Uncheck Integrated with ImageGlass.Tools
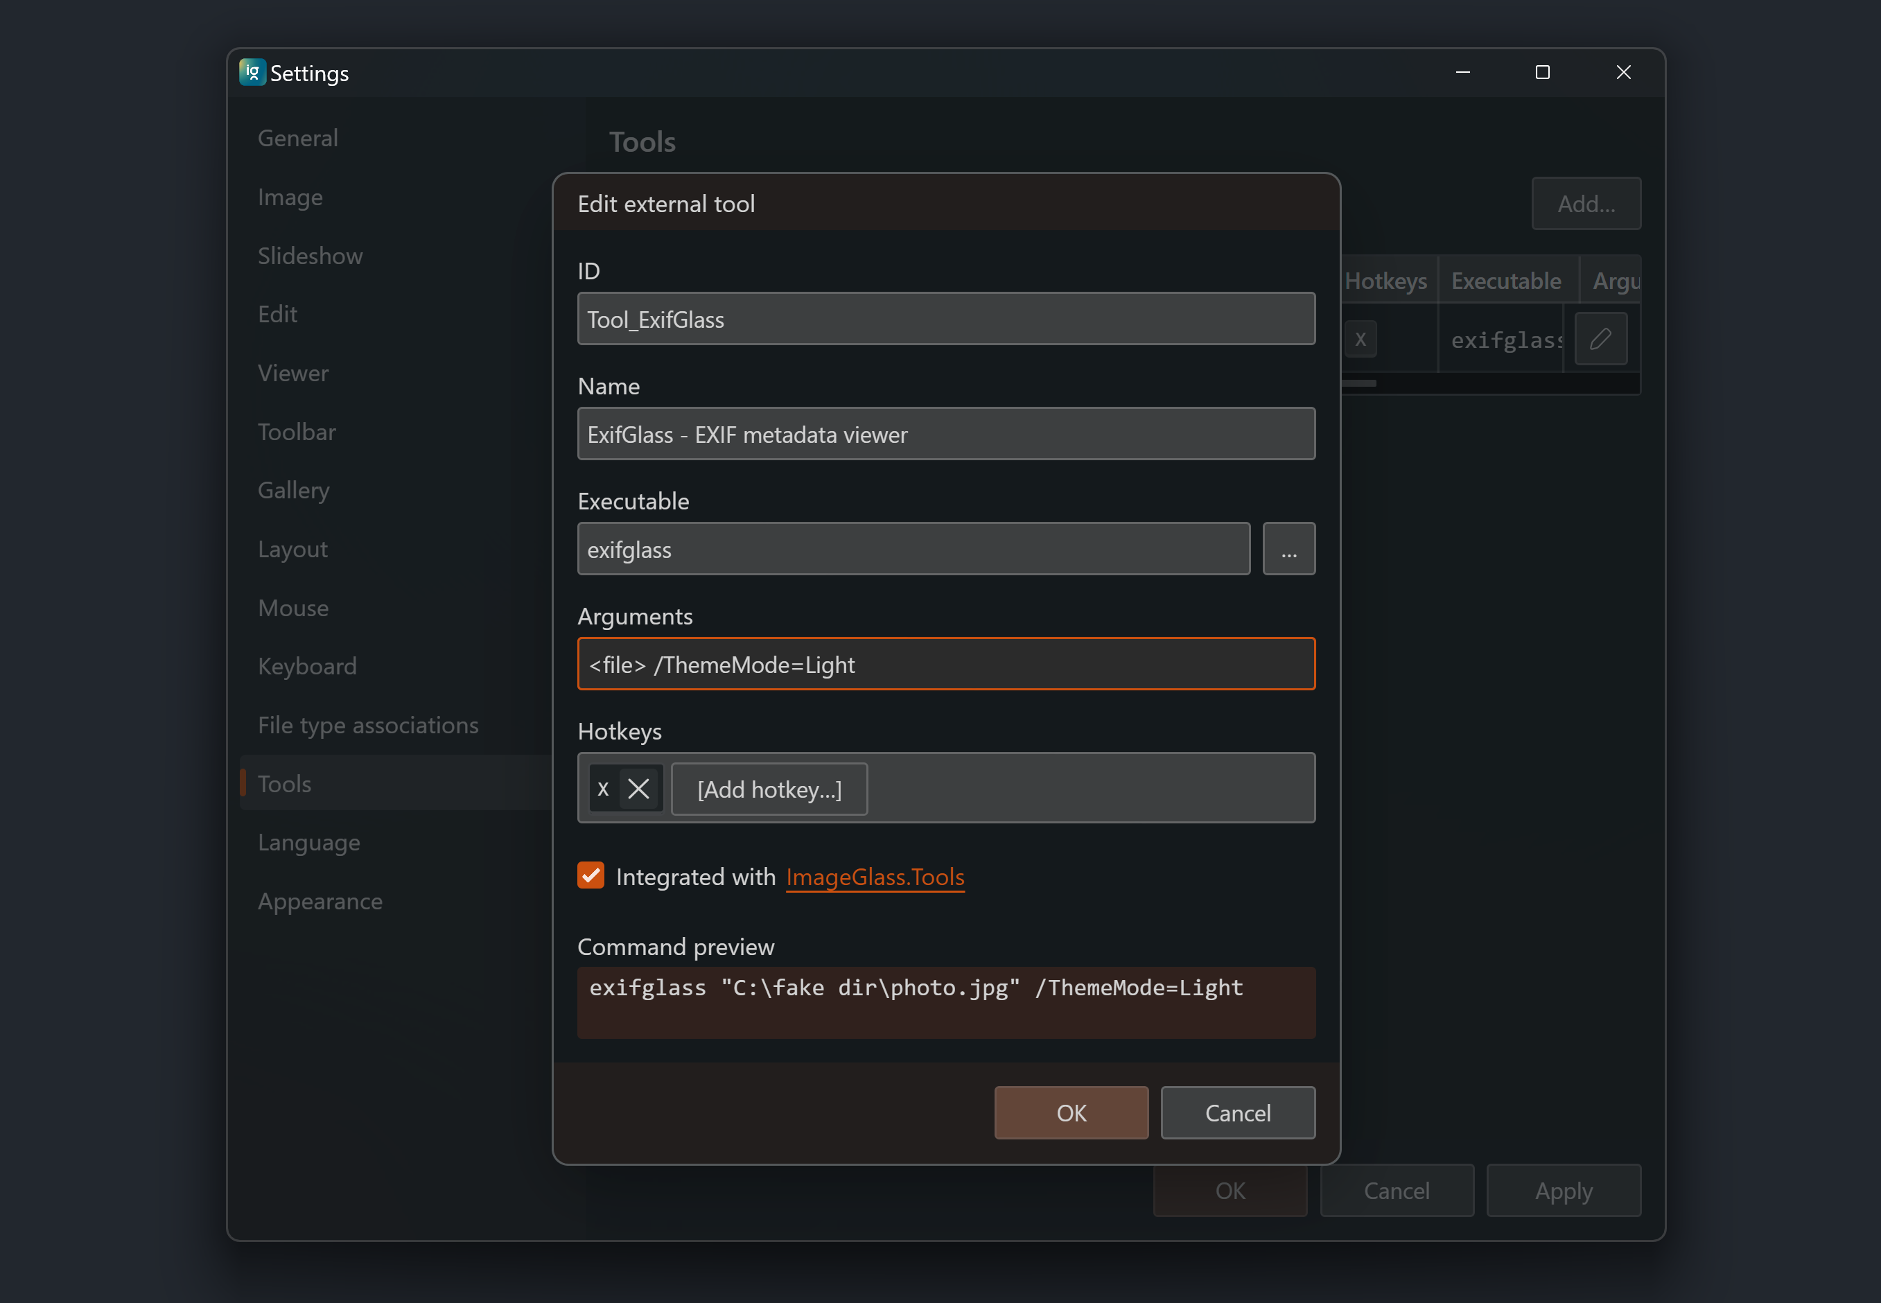Viewport: 1881px width, 1303px height. click(x=590, y=875)
